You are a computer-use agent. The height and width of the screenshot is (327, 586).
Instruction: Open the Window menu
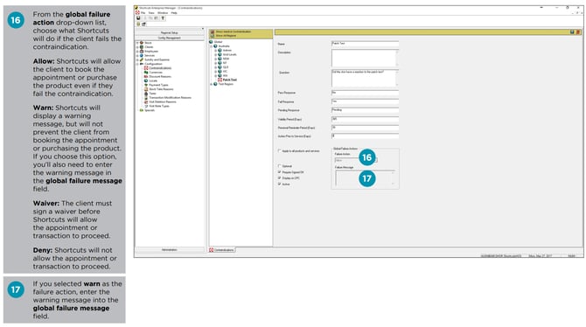[163, 13]
